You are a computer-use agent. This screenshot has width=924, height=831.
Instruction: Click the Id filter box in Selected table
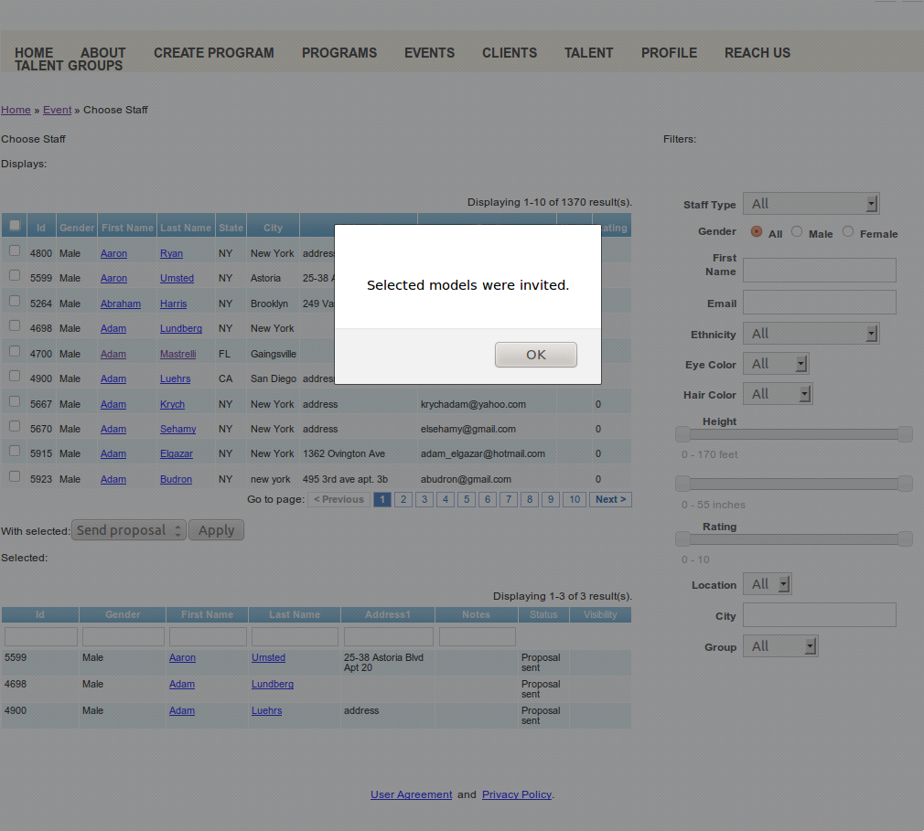pos(41,636)
